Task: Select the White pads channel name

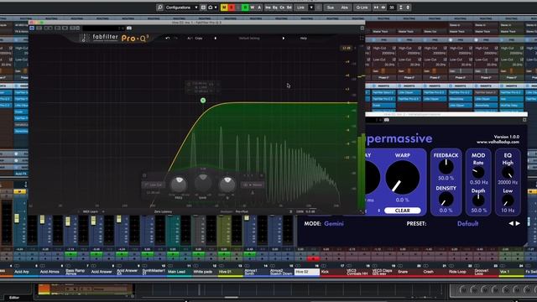Action: coord(203,272)
